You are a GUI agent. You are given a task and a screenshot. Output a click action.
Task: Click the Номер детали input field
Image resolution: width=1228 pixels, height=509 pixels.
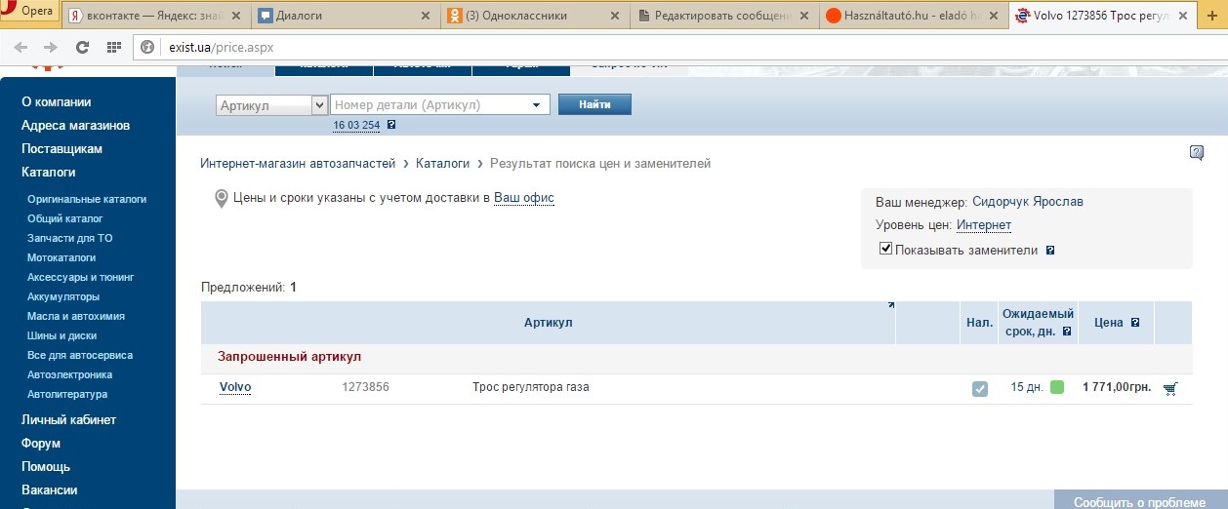[430, 105]
